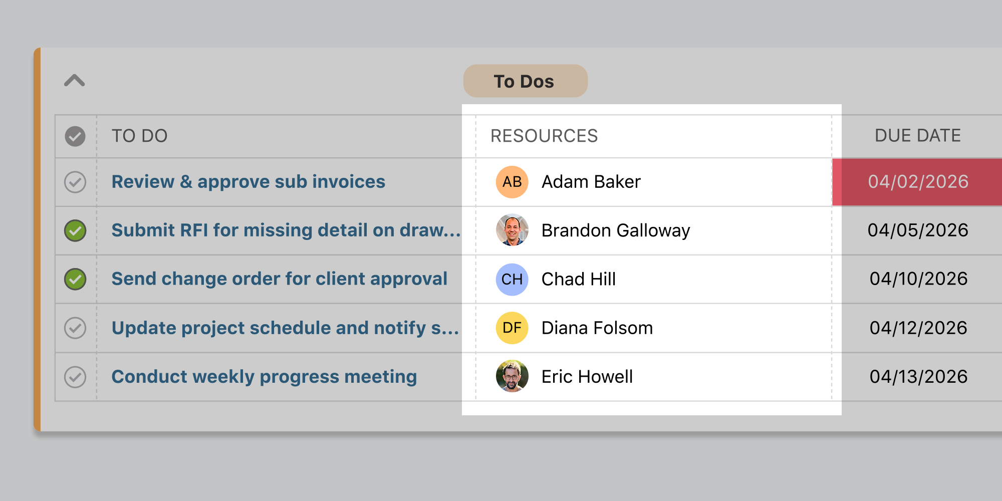Select Adam Baker's AB avatar icon

(511, 182)
